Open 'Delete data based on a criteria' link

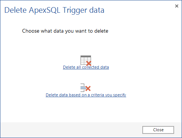coord(86,95)
